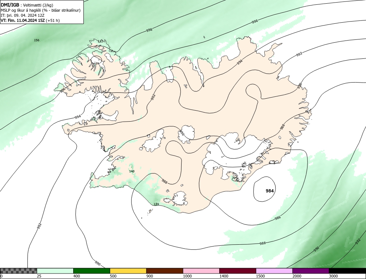
Task: Click the yellow 500–900 legend swatch
Action: tap(128, 271)
